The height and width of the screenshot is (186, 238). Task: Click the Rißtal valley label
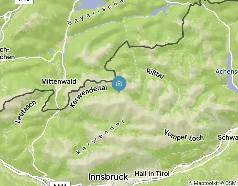155,74
